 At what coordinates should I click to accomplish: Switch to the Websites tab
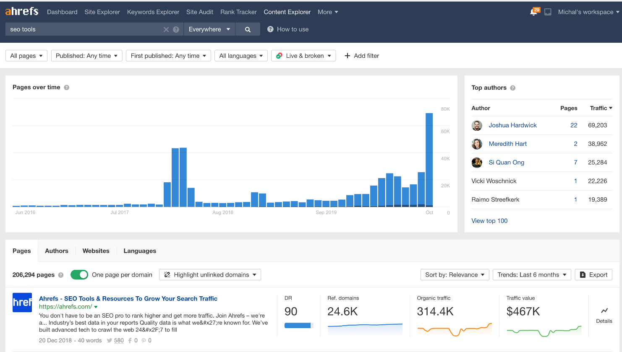pos(96,251)
